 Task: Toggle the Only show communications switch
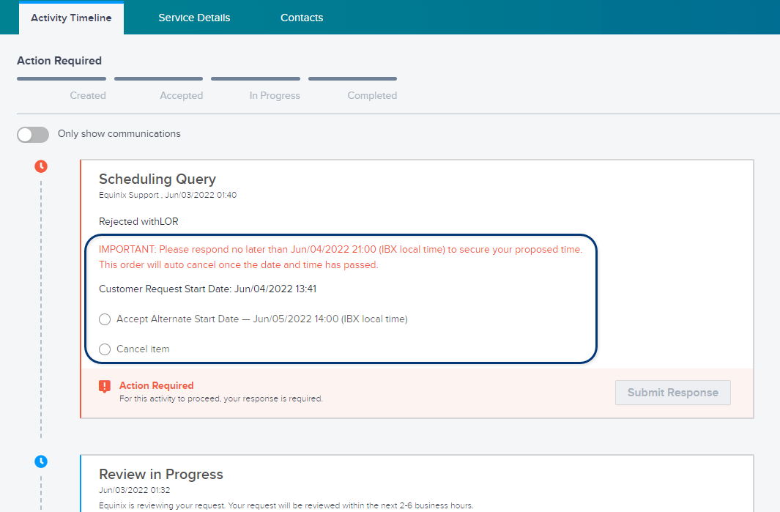tap(33, 134)
